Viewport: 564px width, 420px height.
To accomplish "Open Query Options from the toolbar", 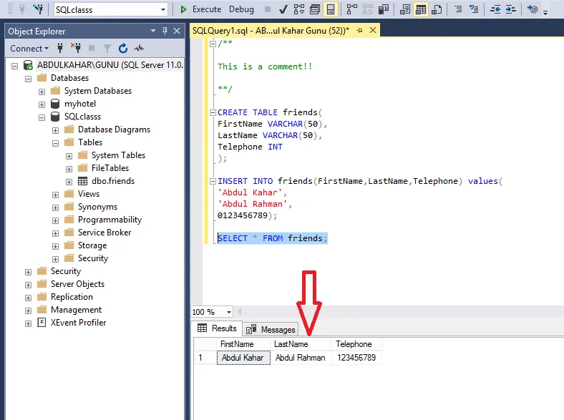I will (x=315, y=9).
